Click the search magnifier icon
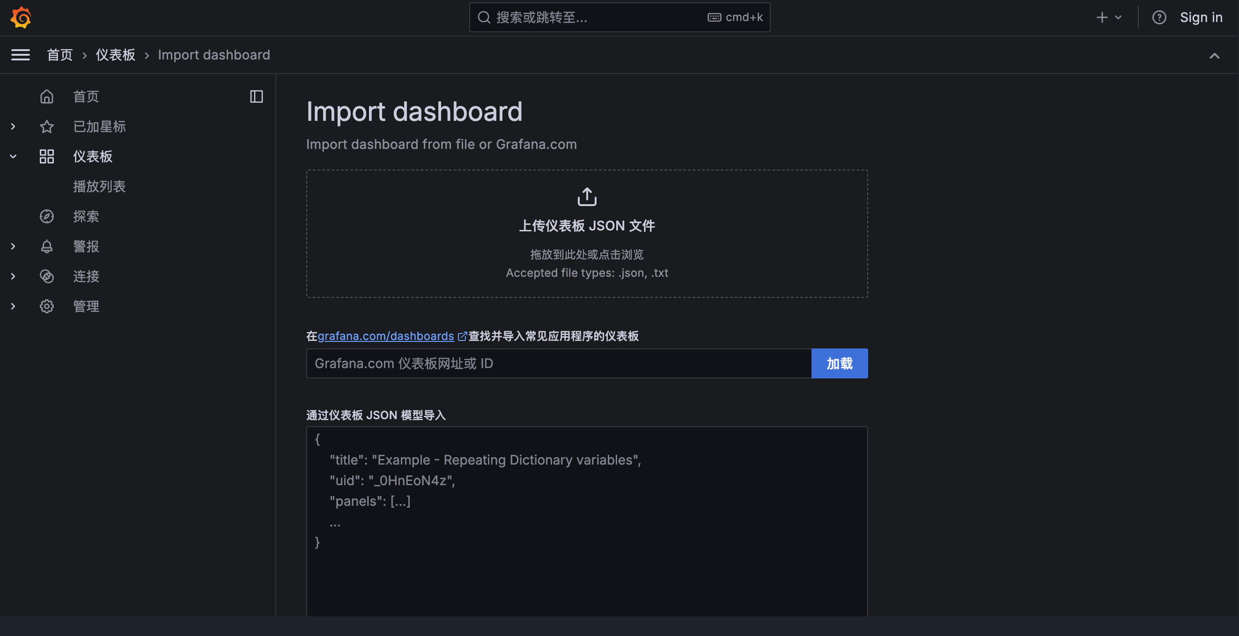 pos(483,17)
